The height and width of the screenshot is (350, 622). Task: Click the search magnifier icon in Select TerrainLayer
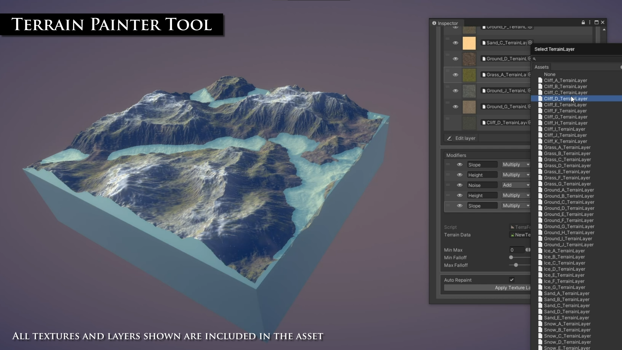click(x=535, y=59)
